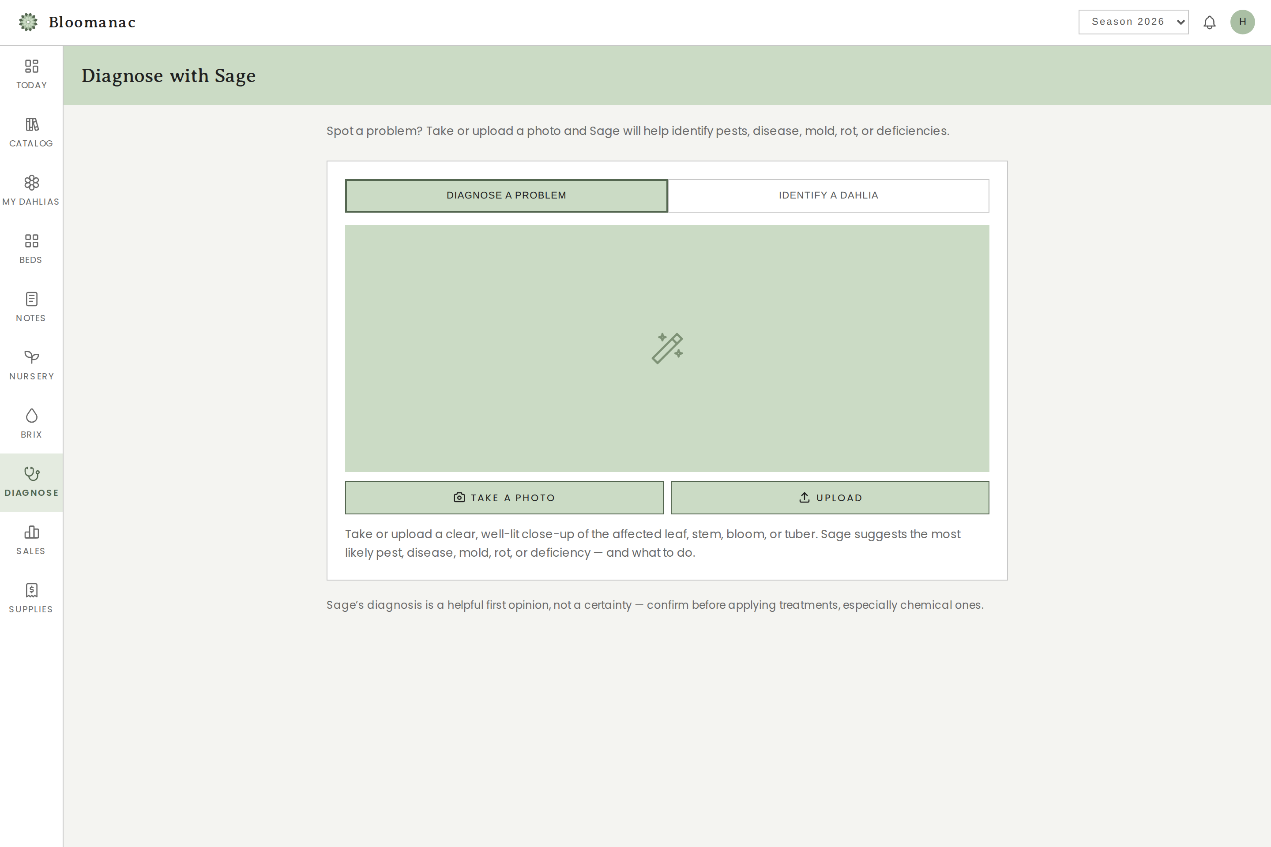
Task: Click the 'Take or upload a clear' instructions
Action: 653,543
